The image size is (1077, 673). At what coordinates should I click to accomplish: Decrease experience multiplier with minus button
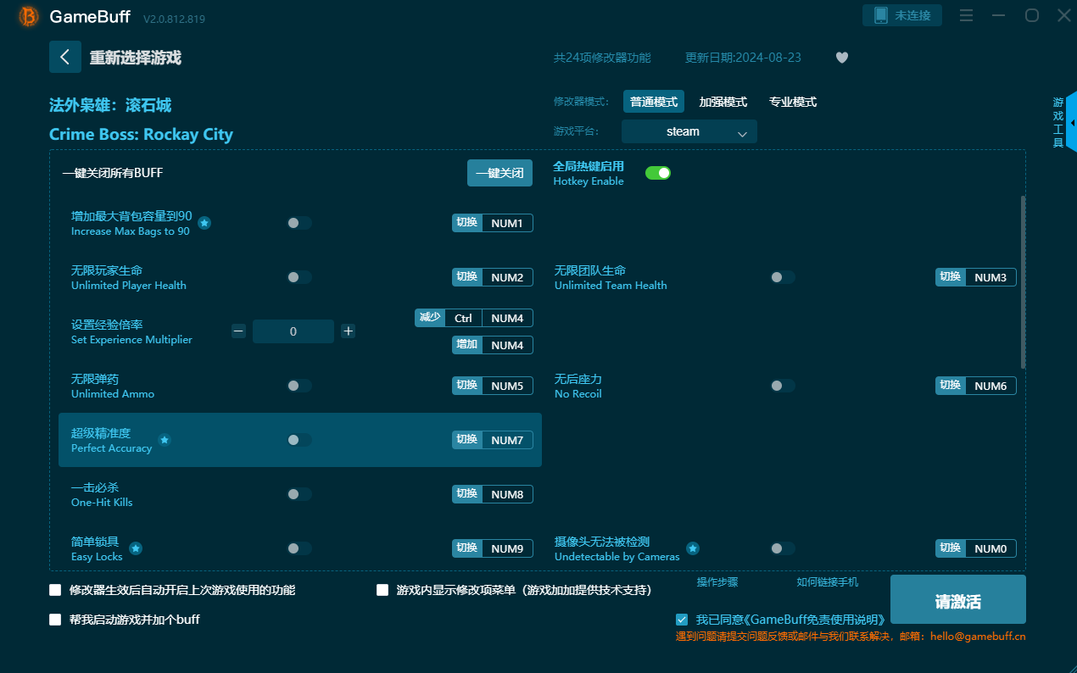pyautogui.click(x=239, y=331)
